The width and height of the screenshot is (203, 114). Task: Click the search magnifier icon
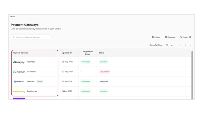click(x=14, y=37)
